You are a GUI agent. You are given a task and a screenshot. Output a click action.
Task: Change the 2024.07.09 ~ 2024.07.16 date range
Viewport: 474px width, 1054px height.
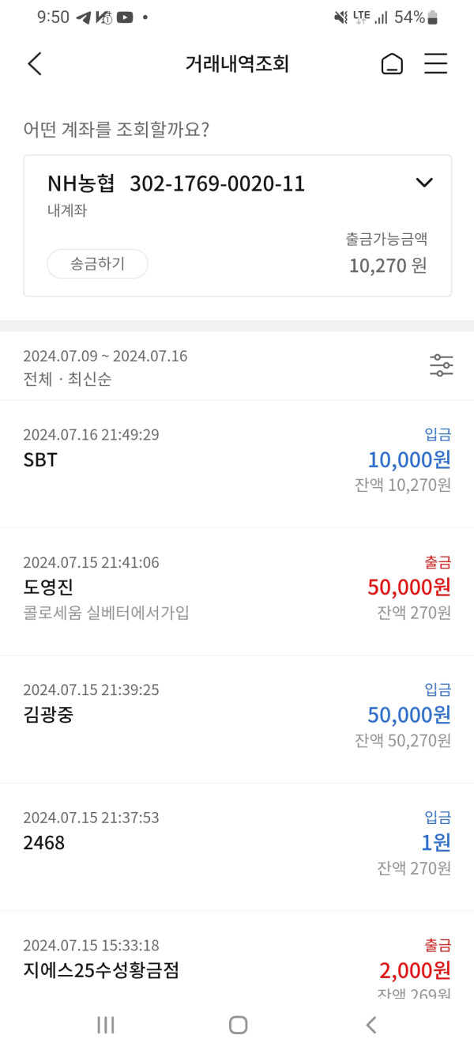[105, 356]
